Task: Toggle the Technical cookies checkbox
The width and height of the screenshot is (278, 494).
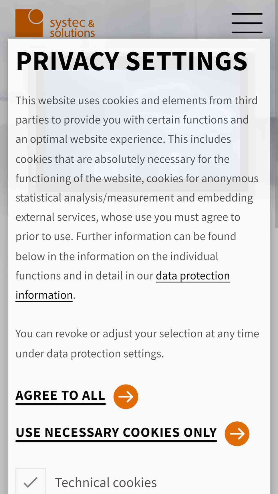Action: [x=31, y=482]
